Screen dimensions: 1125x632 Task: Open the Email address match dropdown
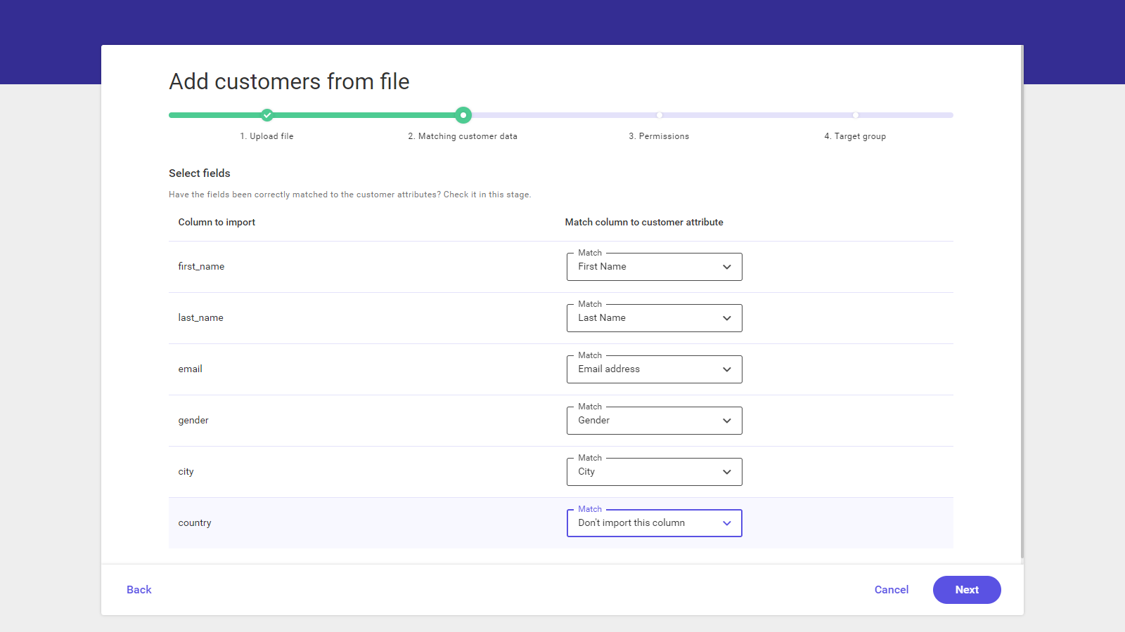click(x=654, y=369)
